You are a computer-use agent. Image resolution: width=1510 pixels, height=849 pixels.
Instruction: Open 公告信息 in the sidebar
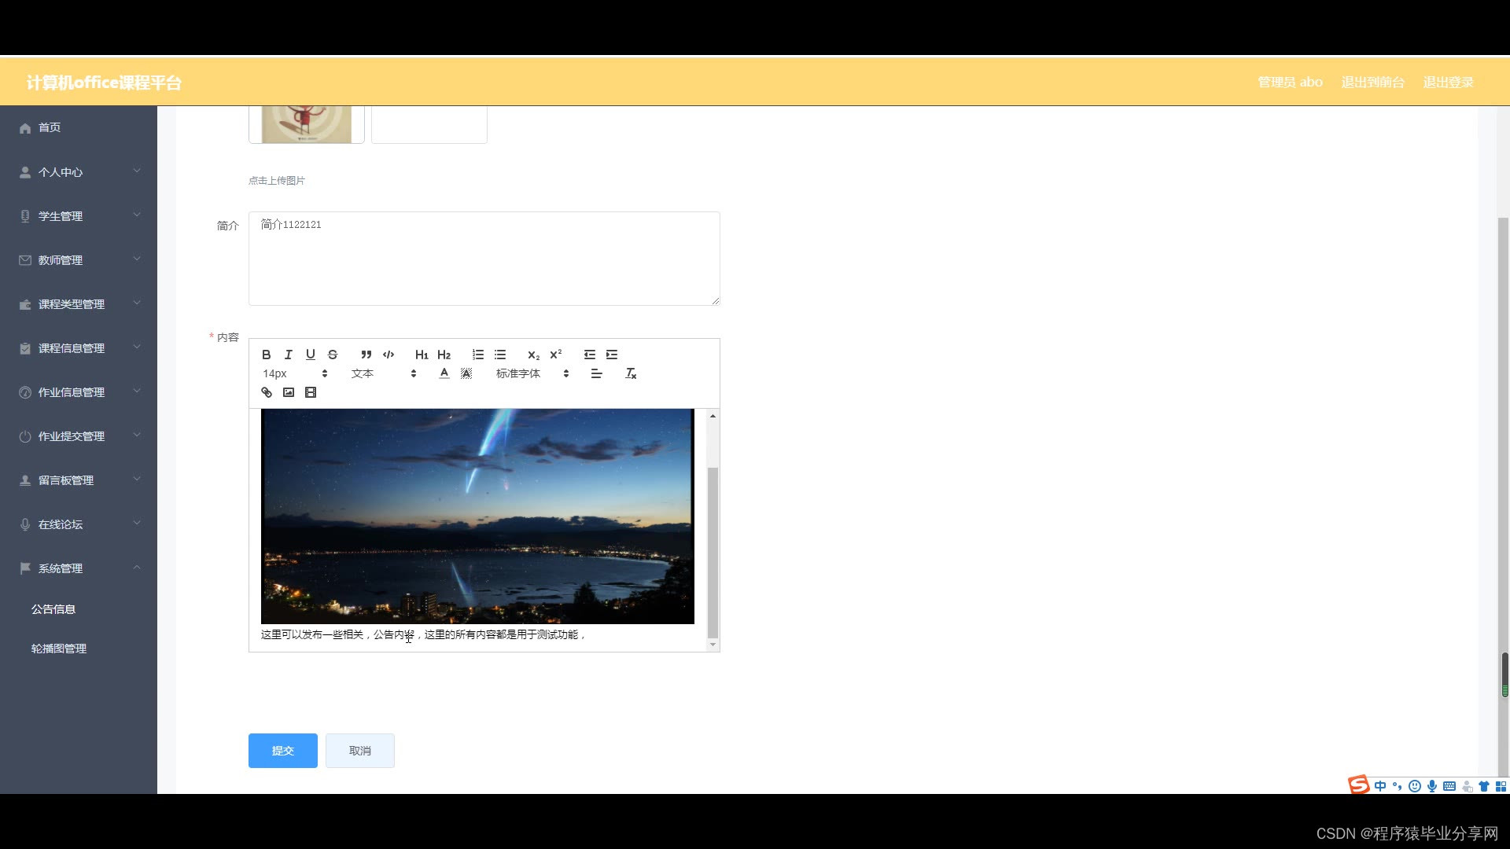coord(53,609)
